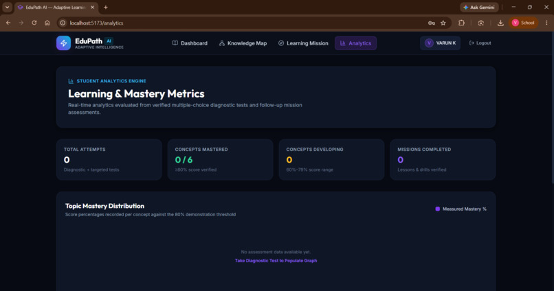Open the browser extensions menu

461,23
